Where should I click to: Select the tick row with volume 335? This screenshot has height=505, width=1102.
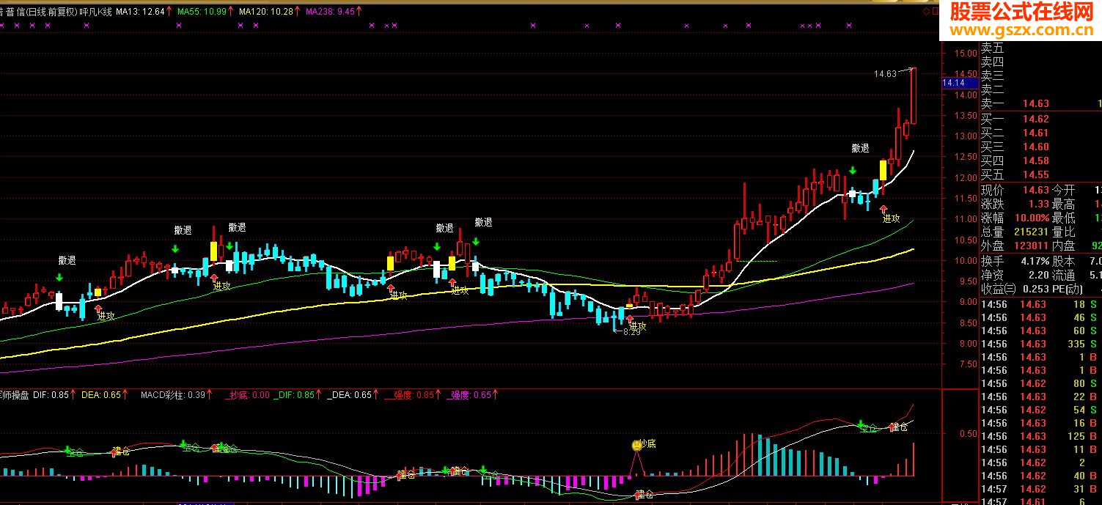tap(1041, 344)
